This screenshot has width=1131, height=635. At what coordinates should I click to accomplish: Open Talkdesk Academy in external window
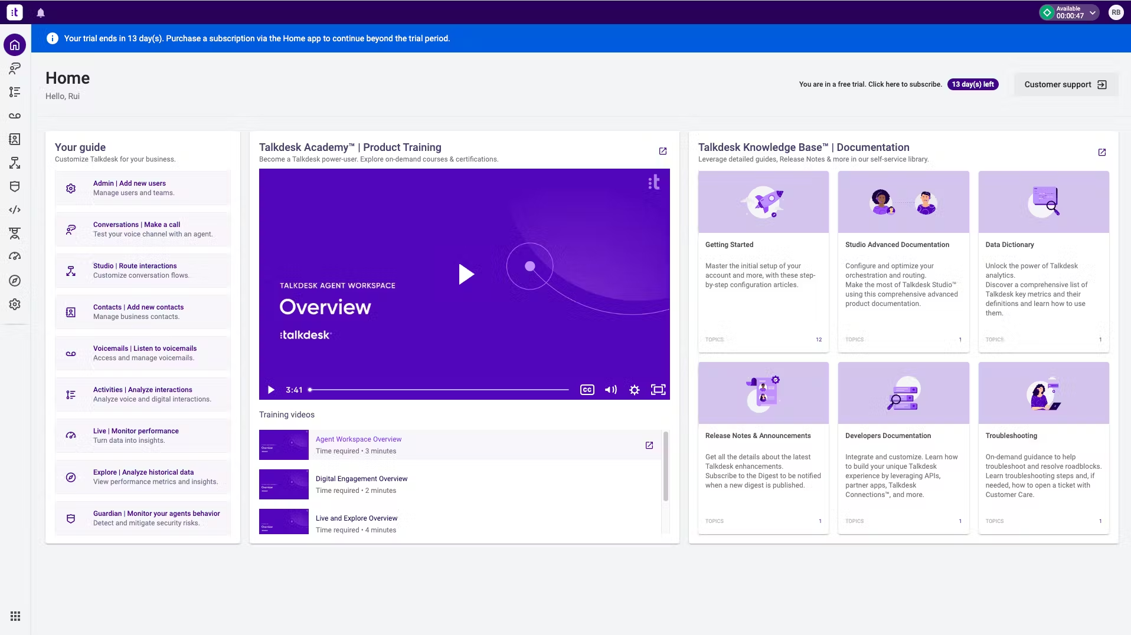coord(663,152)
